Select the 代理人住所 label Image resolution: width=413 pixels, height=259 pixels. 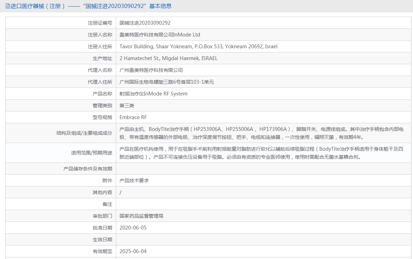(x=100, y=82)
